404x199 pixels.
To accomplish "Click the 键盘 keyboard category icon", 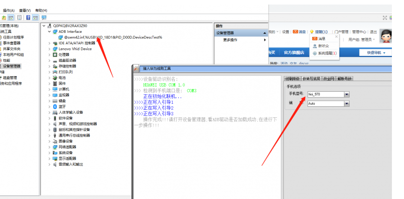I will click(54, 101).
